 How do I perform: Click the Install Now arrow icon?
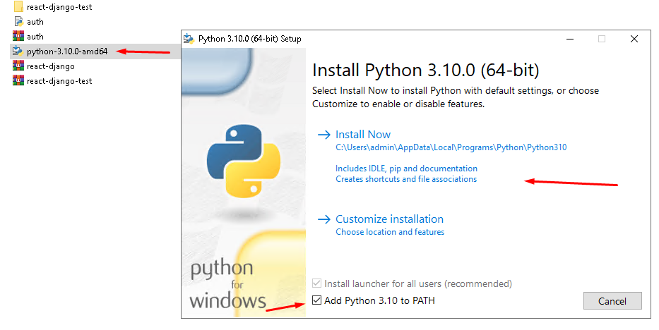coord(324,135)
